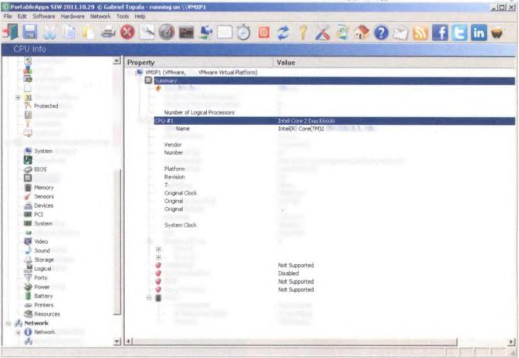Screen dimensions: 519x358
Task: Open the Tools menu
Action: click(123, 16)
